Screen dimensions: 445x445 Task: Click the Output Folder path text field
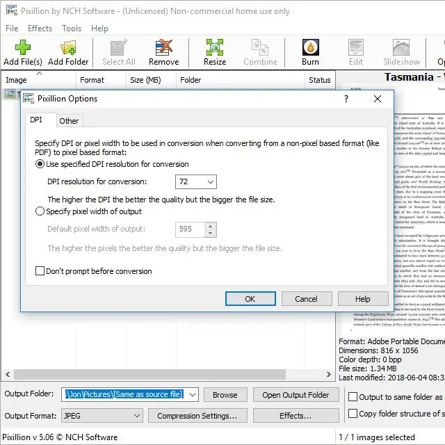(124, 394)
